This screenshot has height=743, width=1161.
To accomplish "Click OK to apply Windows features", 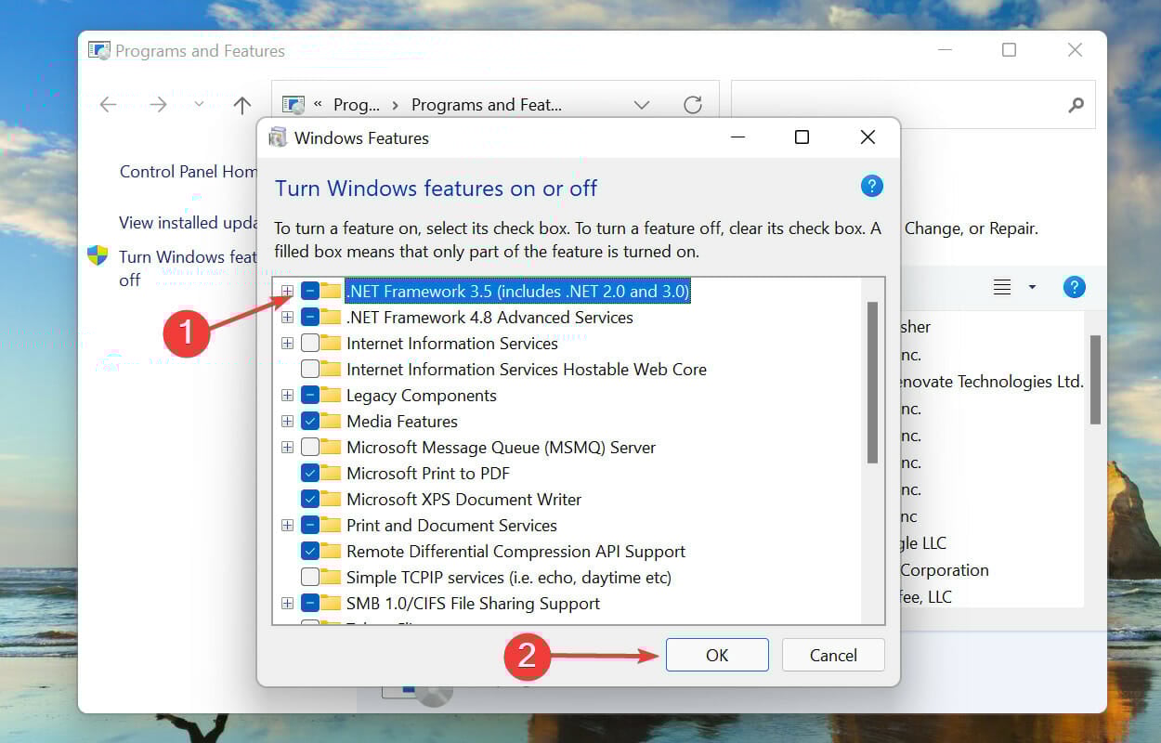I will [717, 655].
